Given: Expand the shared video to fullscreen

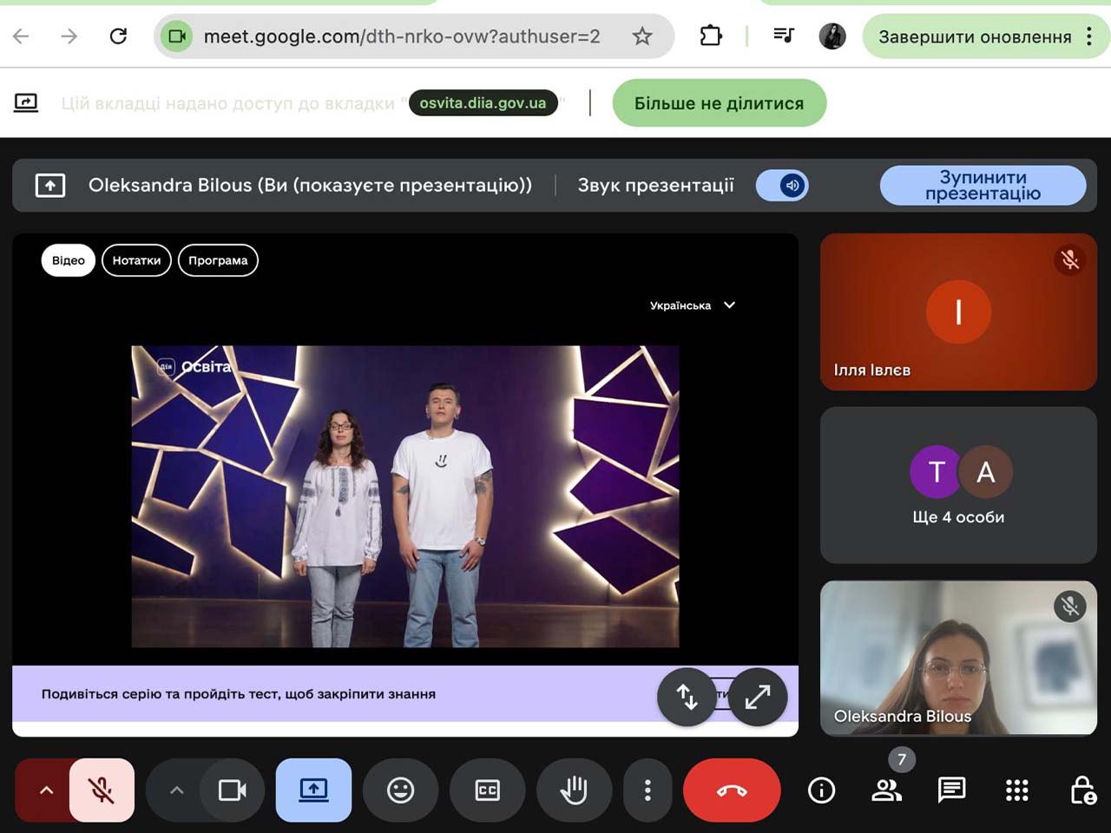Looking at the screenshot, I should [x=757, y=697].
